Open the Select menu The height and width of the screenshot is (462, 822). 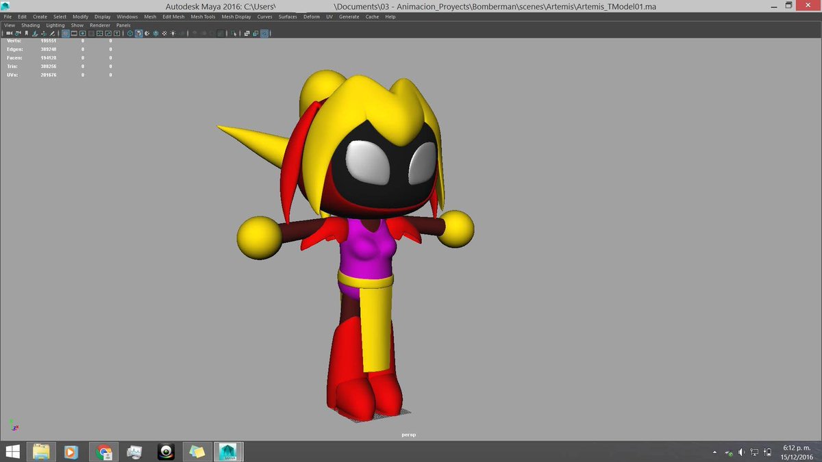click(x=60, y=16)
